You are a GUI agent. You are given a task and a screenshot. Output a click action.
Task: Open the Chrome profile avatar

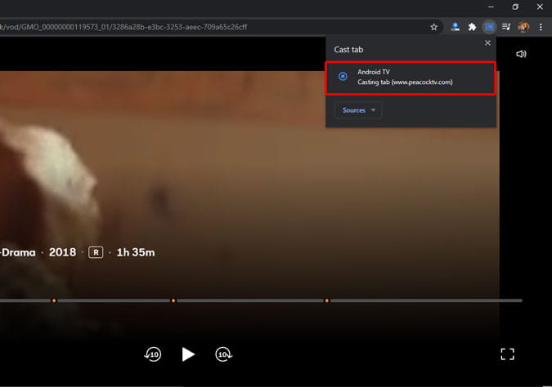(523, 27)
